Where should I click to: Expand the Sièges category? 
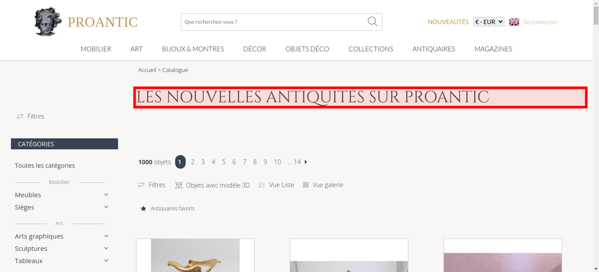tap(106, 207)
